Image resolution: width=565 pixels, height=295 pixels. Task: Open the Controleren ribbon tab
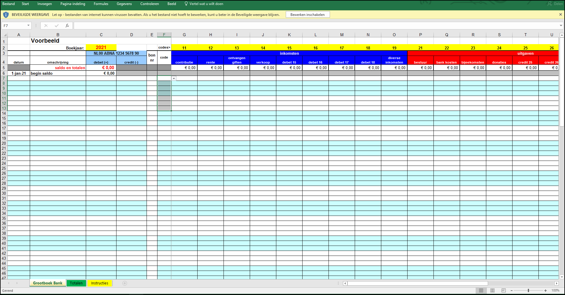tap(150, 4)
